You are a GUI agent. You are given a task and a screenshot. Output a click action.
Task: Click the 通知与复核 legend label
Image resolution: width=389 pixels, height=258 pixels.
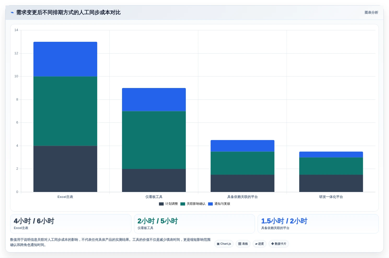[222, 204]
